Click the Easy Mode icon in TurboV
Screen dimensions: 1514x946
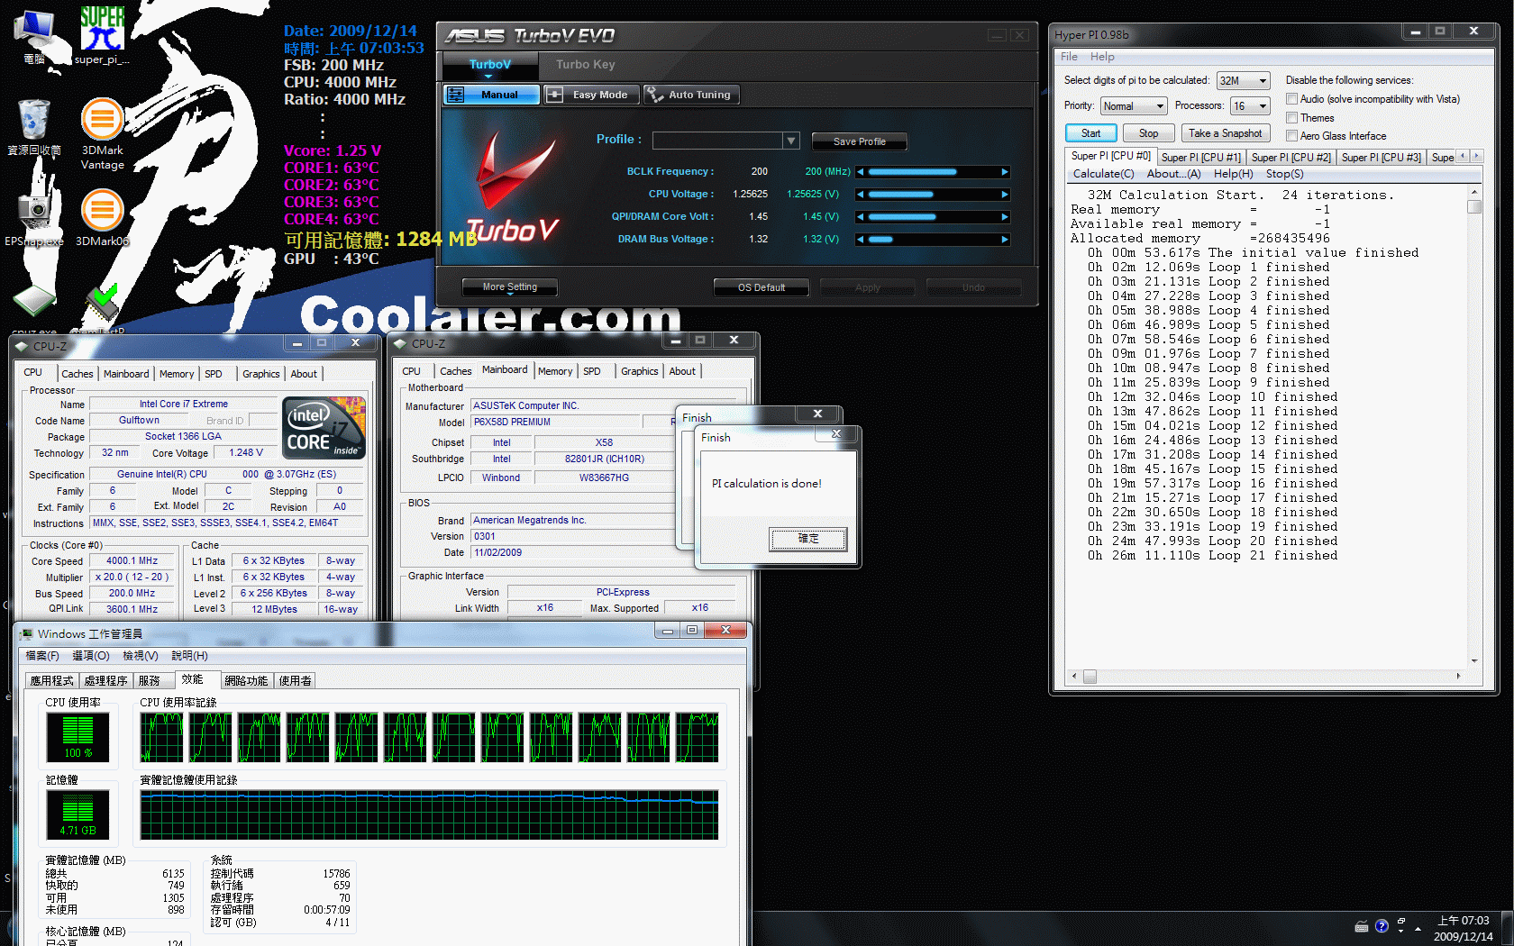tap(554, 95)
